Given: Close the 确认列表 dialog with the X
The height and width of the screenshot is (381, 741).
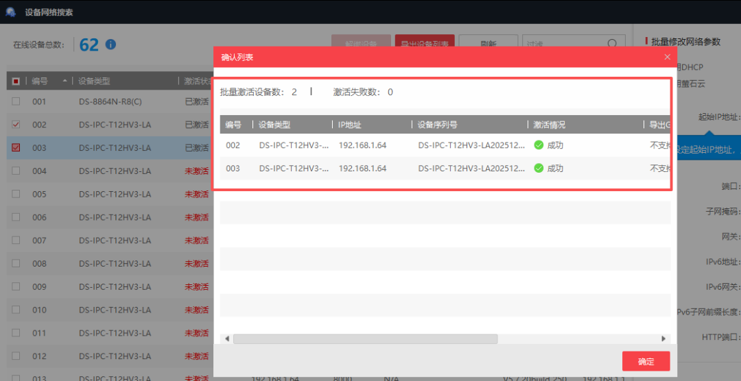Looking at the screenshot, I should coord(667,57).
